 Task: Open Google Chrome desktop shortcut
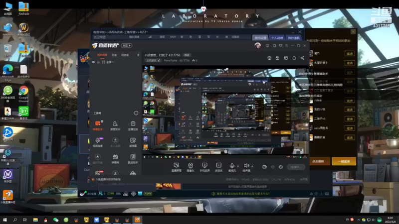tap(23, 94)
